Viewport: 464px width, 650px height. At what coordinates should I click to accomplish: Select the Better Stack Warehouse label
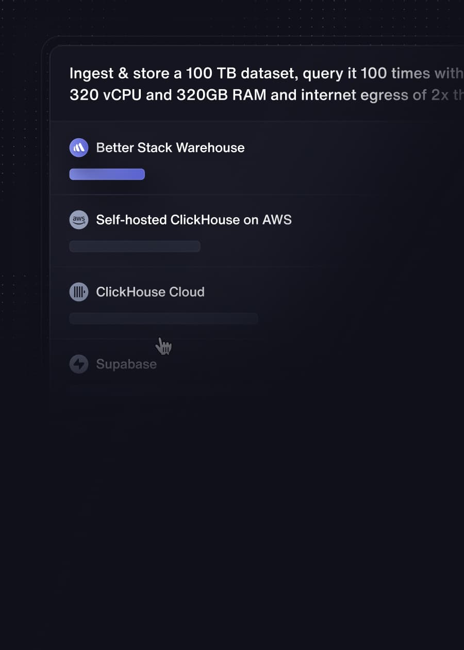click(170, 148)
